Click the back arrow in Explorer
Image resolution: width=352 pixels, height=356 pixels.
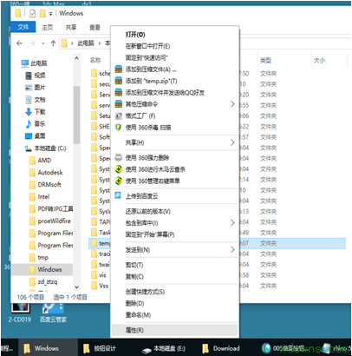(x=19, y=43)
